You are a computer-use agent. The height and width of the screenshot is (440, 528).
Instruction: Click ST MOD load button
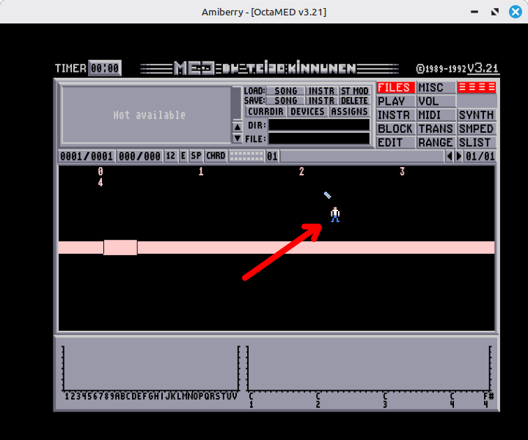[x=355, y=91]
